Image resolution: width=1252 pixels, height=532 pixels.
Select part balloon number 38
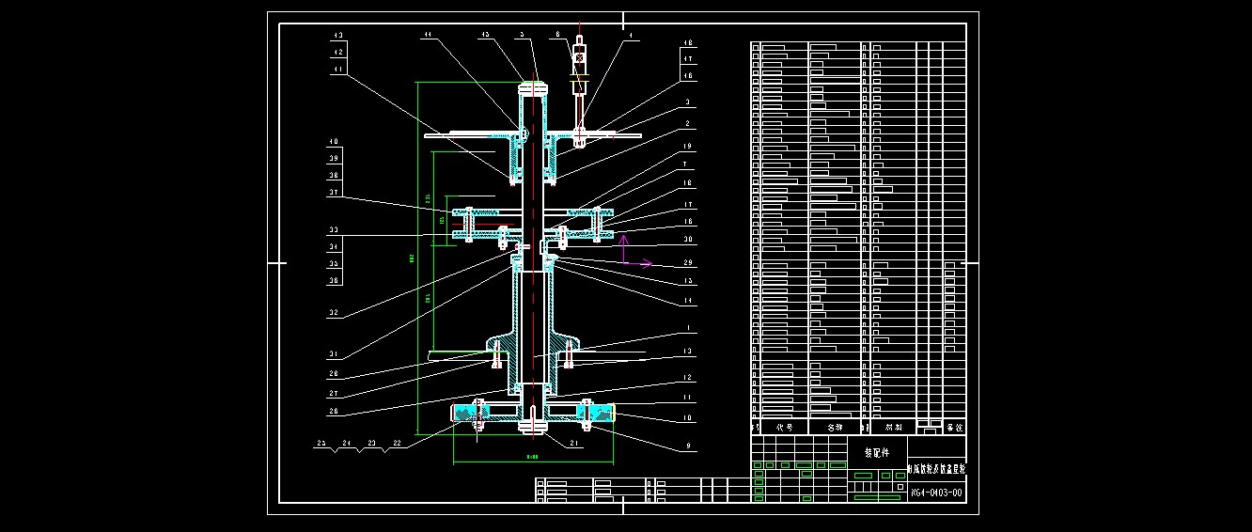point(334,175)
